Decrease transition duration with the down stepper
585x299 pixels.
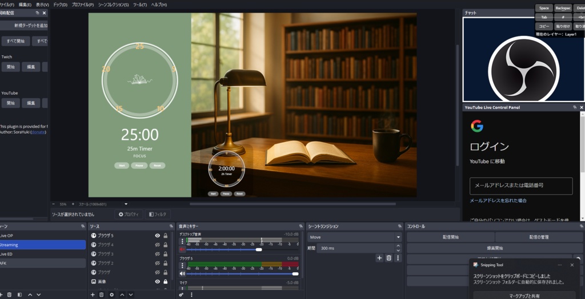[398, 250]
